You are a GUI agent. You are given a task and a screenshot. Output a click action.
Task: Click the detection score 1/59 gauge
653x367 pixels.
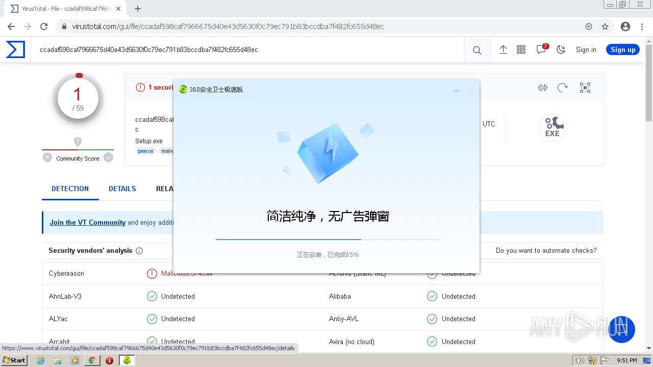(78, 99)
